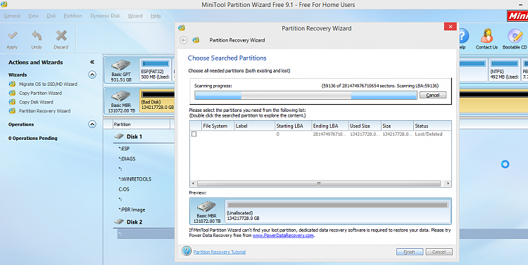Open the www.PowerDataRecovery.com link
The width and height of the screenshot is (528, 265).
283,235
